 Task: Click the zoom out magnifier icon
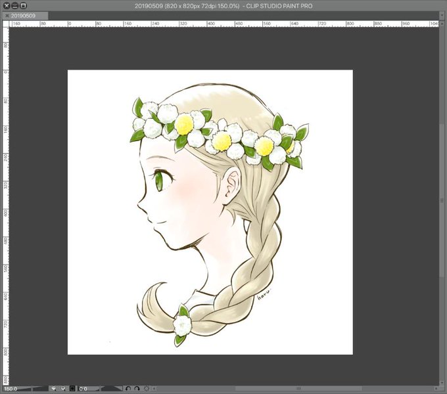pyautogui.click(x=54, y=389)
